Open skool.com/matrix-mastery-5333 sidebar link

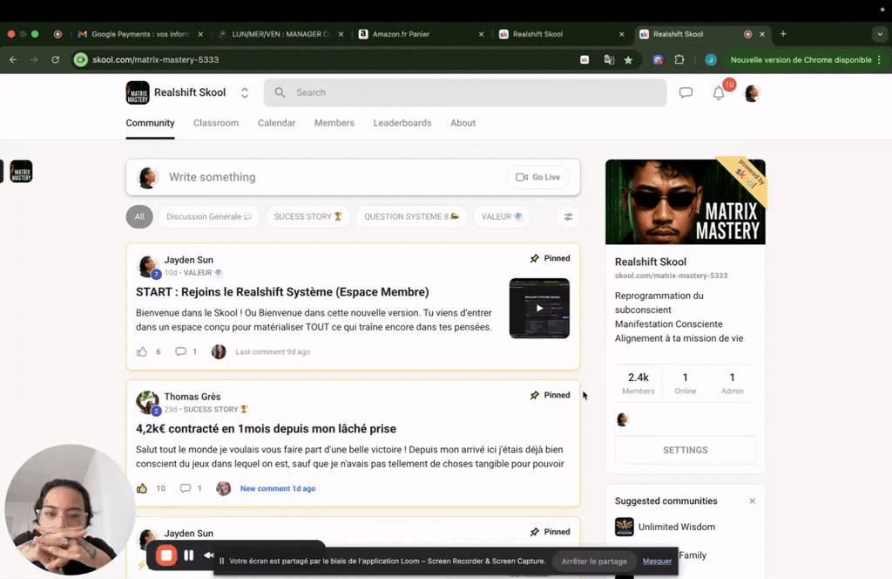coord(671,276)
